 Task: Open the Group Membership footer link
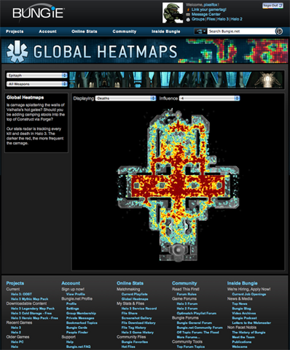point(81,314)
